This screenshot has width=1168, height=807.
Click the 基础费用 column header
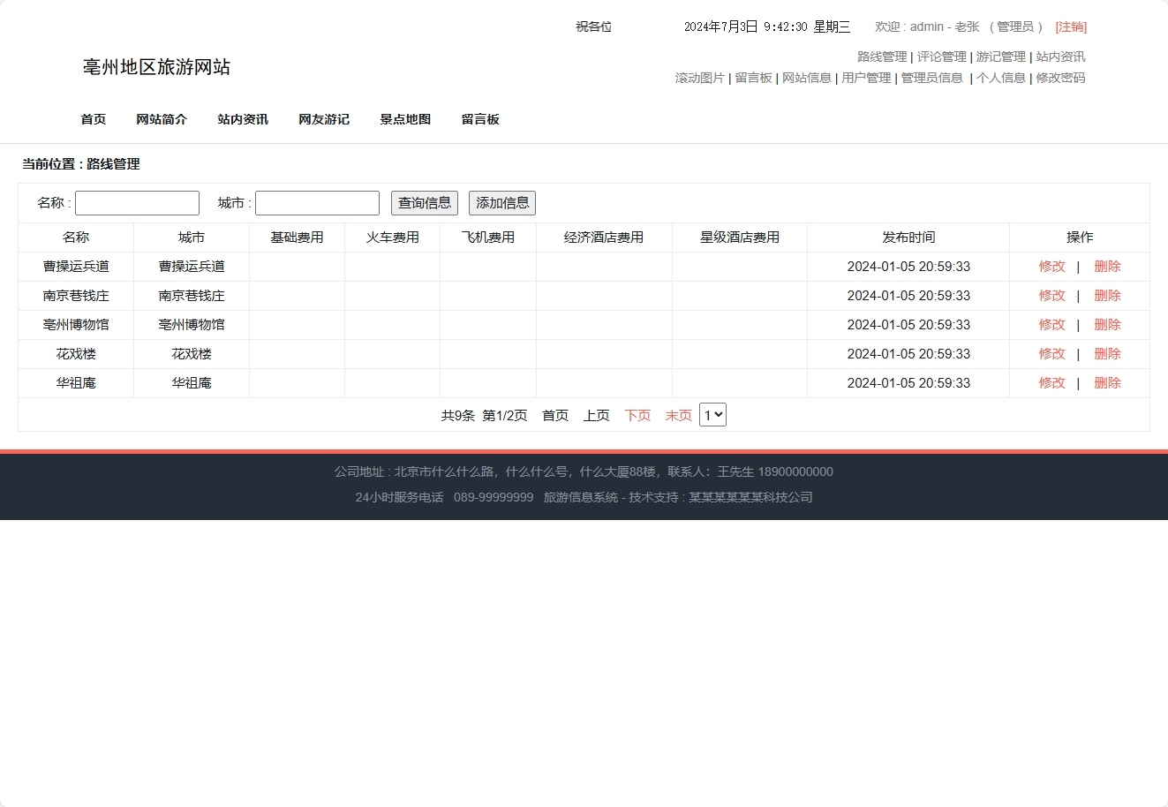(x=297, y=238)
